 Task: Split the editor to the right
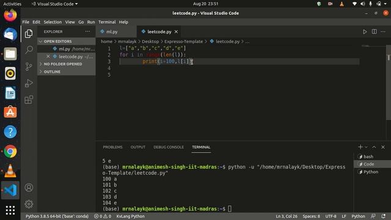pos(374,32)
